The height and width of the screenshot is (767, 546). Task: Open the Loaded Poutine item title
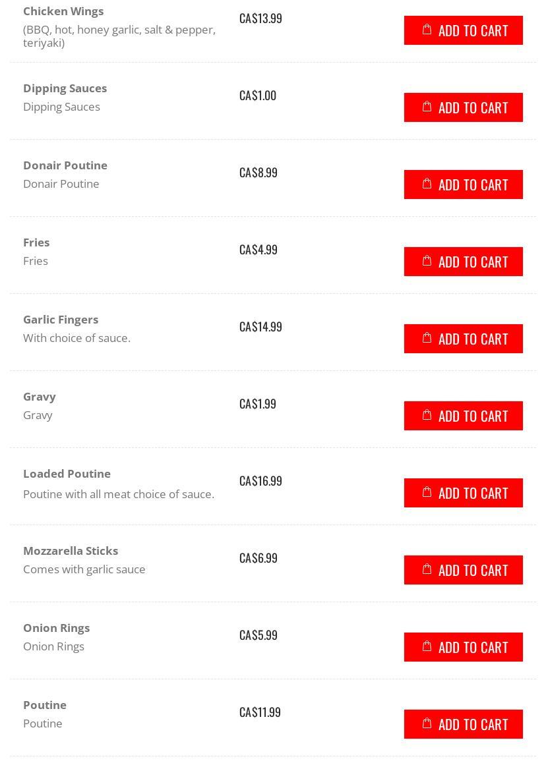point(67,474)
